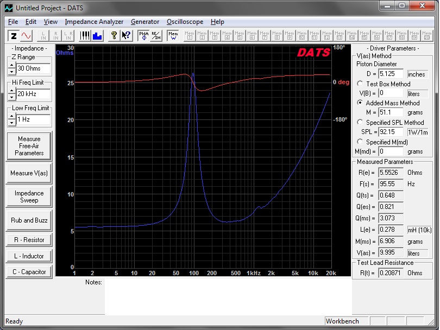This screenshot has width=440, height=330.
Task: Open the View menu
Action: [51, 22]
